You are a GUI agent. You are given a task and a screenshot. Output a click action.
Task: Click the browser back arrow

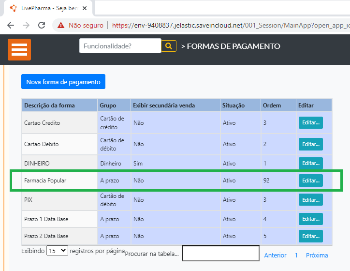(x=11, y=25)
